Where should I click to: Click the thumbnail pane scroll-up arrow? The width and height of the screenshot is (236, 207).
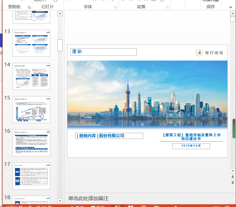tap(60, 14)
